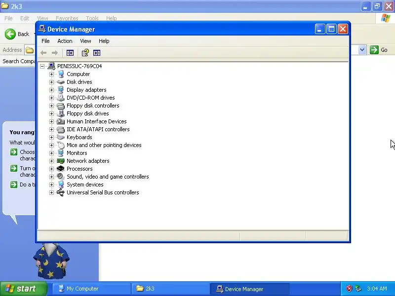Click the wizard search companion character
The width and height of the screenshot is (395, 296).
coord(51,262)
